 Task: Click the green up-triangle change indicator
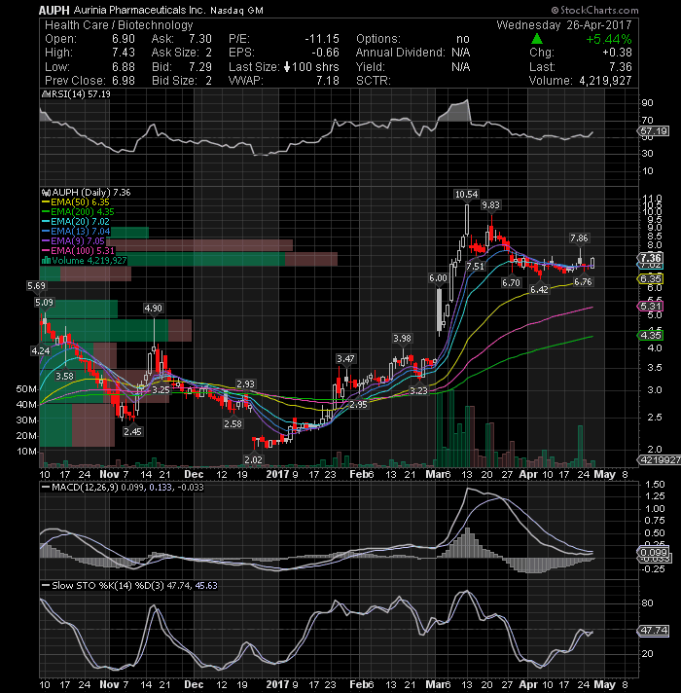click(537, 39)
